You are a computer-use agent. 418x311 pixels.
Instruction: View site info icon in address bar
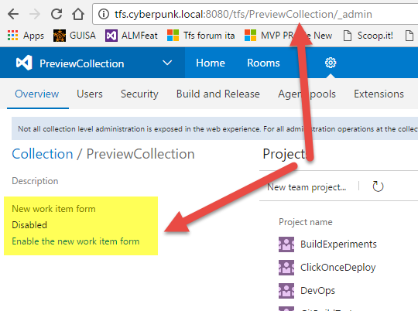104,14
